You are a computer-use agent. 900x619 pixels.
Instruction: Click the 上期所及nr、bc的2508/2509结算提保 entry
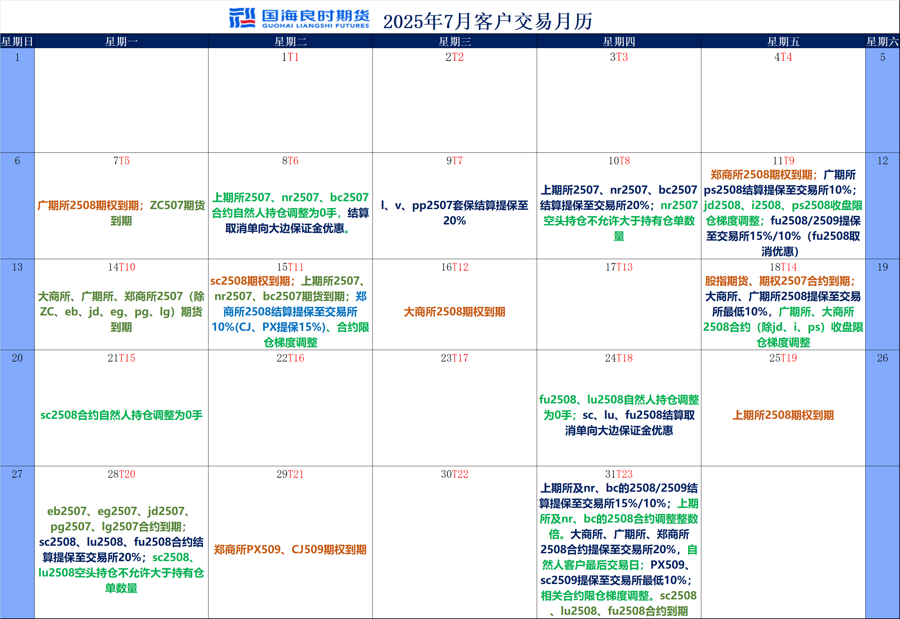click(x=619, y=496)
